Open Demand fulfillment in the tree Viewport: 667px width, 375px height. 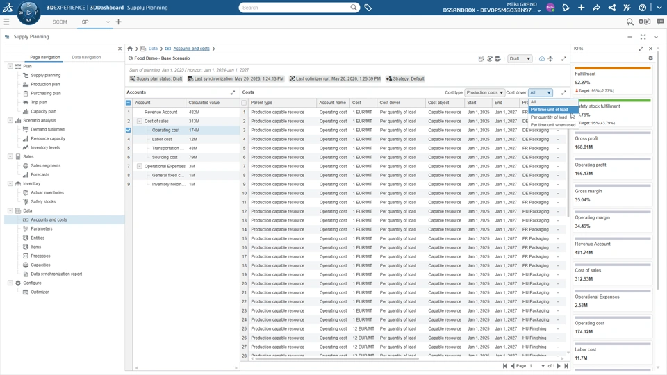(x=48, y=129)
